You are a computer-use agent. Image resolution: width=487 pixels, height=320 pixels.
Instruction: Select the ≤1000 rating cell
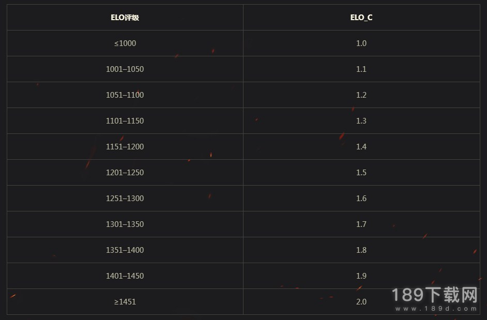point(125,43)
